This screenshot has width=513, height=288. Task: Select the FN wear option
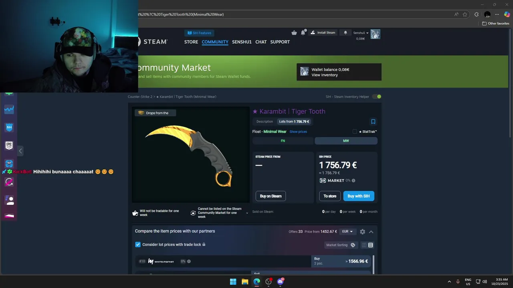click(x=283, y=141)
